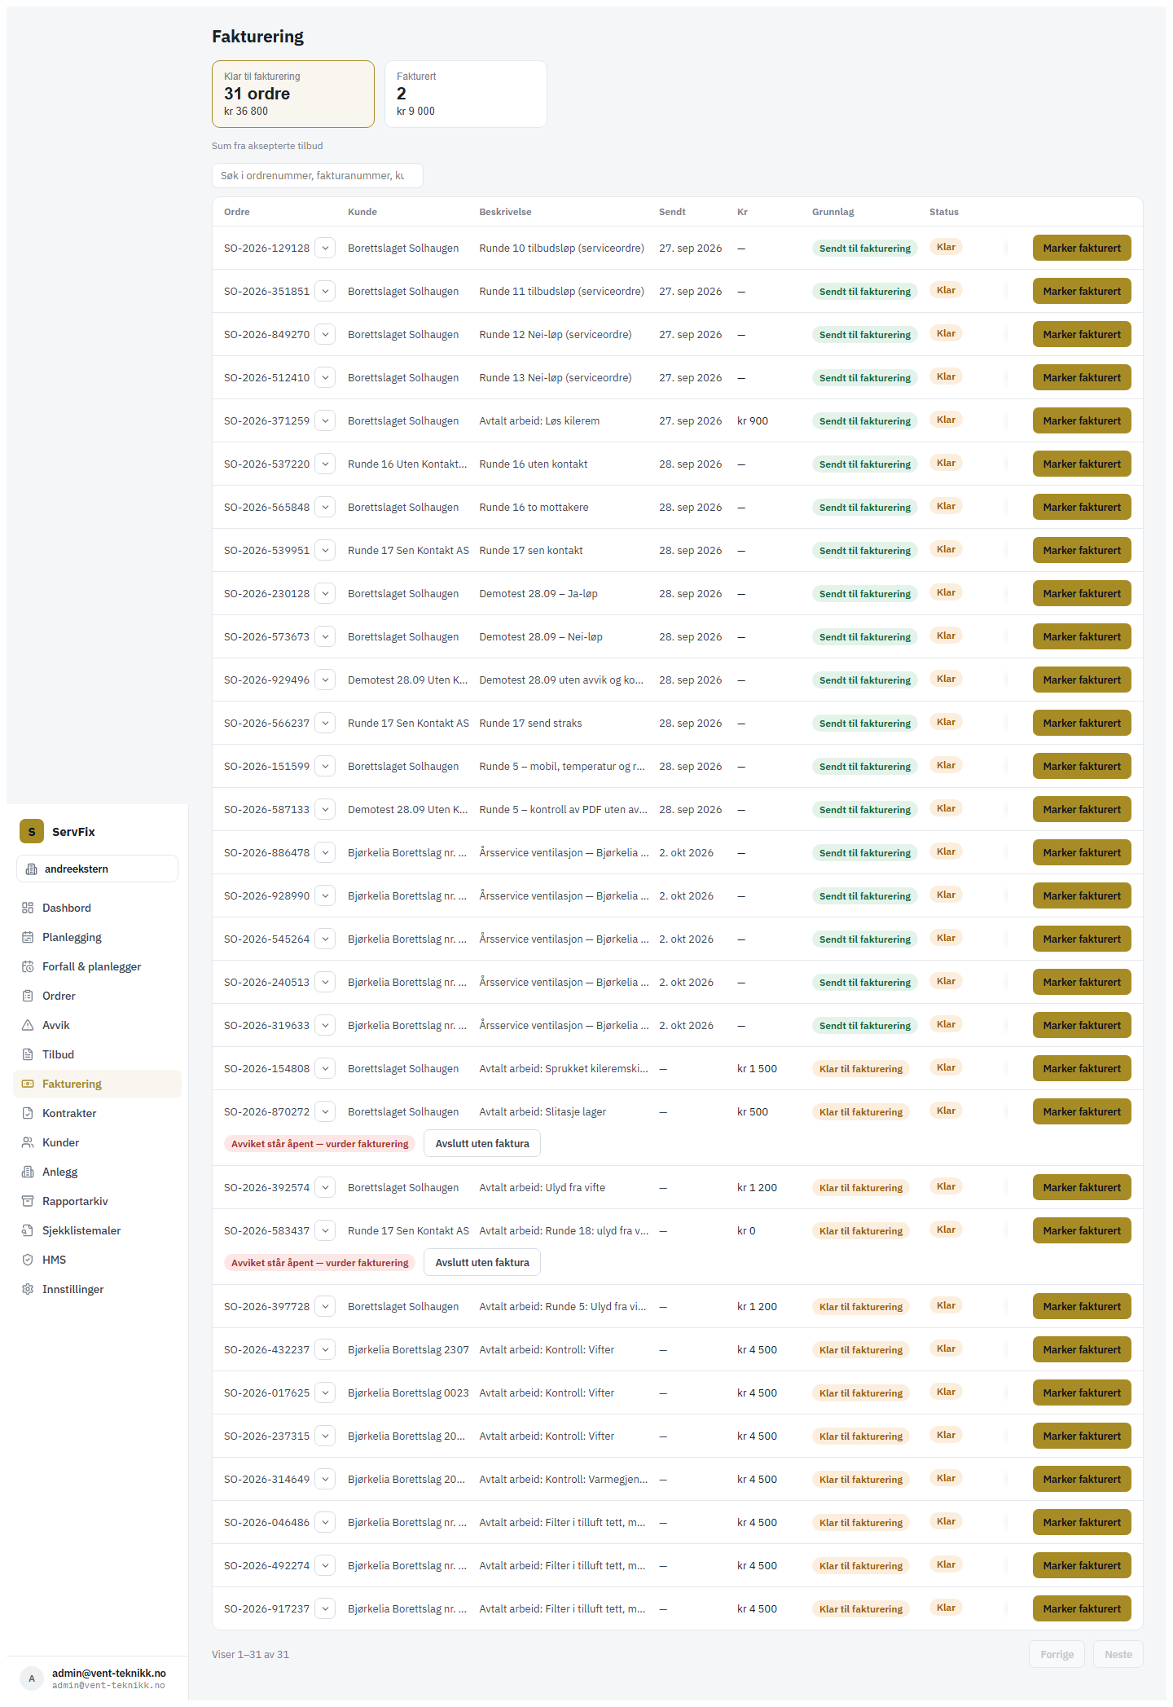Focus the order number search field
Screen dimensions: 1173x1707
click(318, 175)
